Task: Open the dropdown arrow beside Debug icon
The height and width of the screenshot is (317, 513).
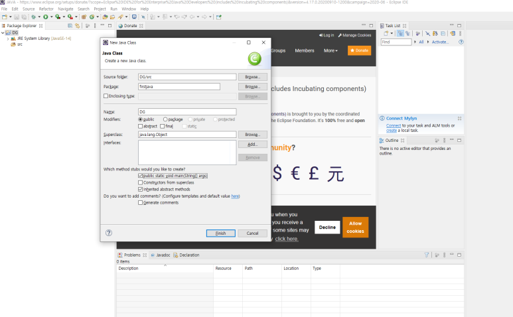Action: (39, 17)
